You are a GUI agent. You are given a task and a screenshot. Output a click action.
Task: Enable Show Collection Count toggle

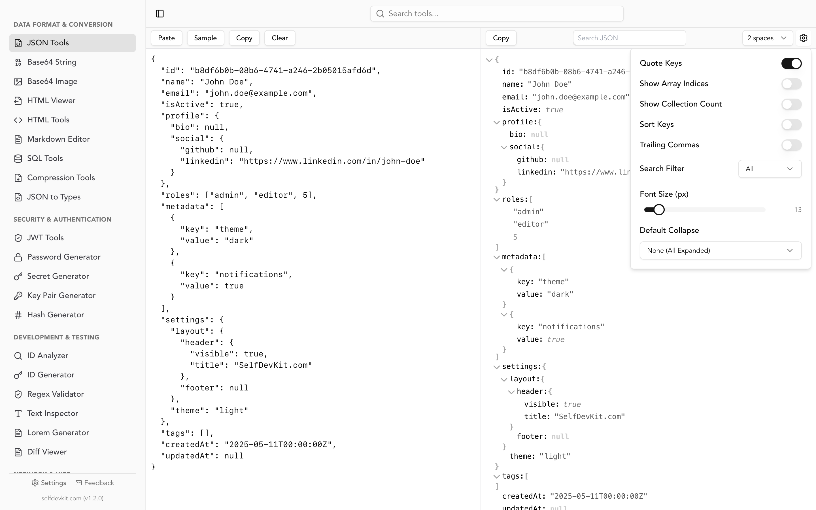tap(791, 104)
